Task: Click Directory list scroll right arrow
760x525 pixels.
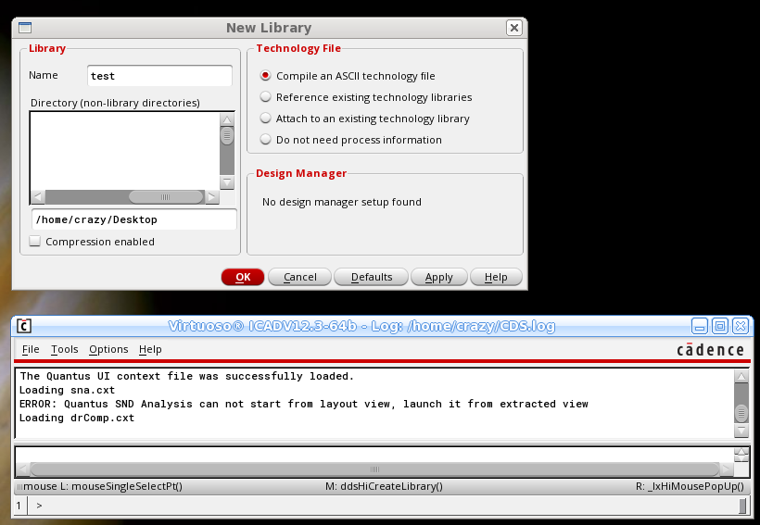Action: 212,197
